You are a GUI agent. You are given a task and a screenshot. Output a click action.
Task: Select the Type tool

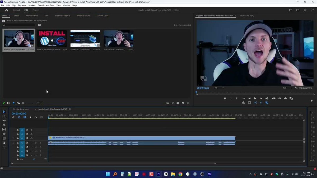(4, 147)
